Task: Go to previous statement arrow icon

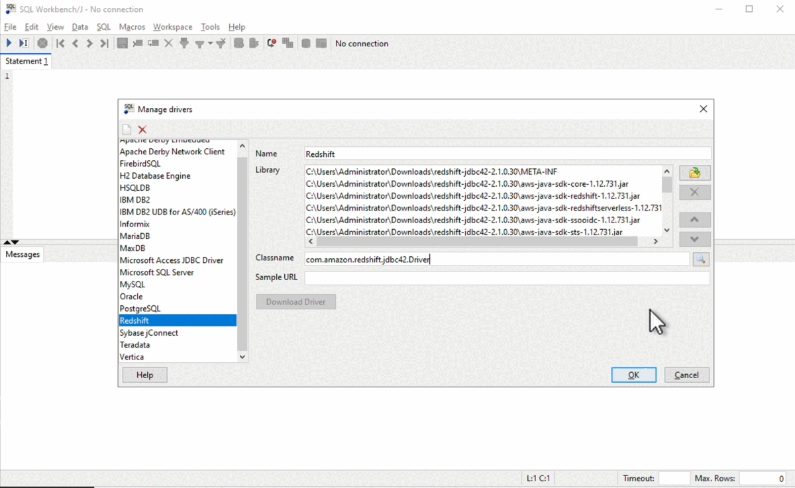Action: coord(75,43)
